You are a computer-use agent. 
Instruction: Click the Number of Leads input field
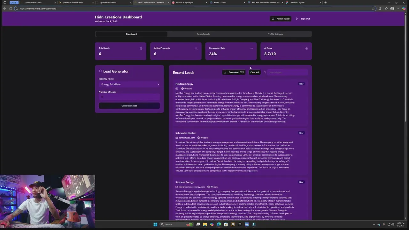coord(129,97)
